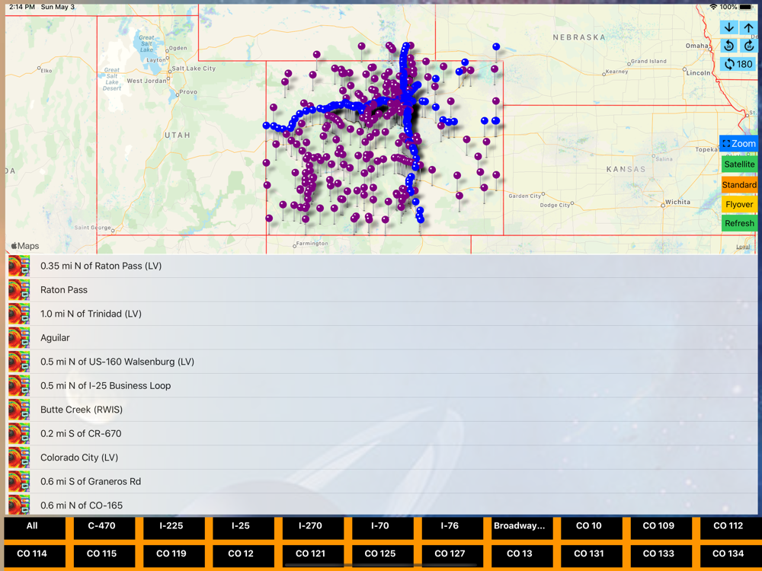Enable Flyover map mode
The width and height of the screenshot is (762, 571).
coord(739,204)
